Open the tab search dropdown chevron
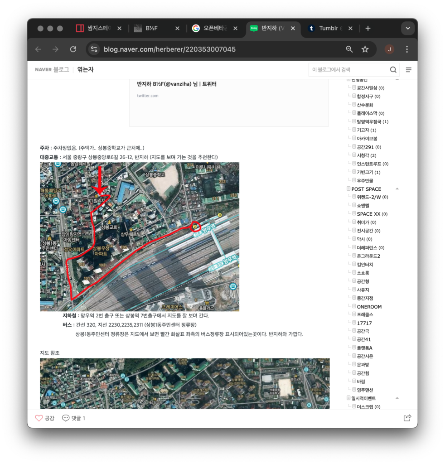The width and height of the screenshot is (445, 464). pos(407,29)
